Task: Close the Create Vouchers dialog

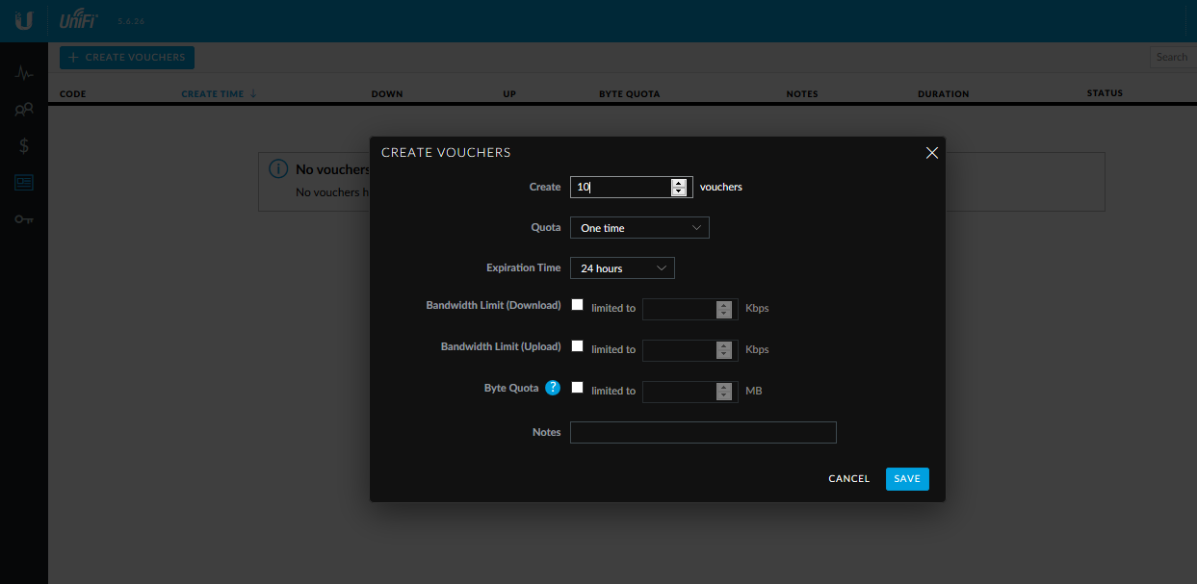Action: pyautogui.click(x=931, y=153)
